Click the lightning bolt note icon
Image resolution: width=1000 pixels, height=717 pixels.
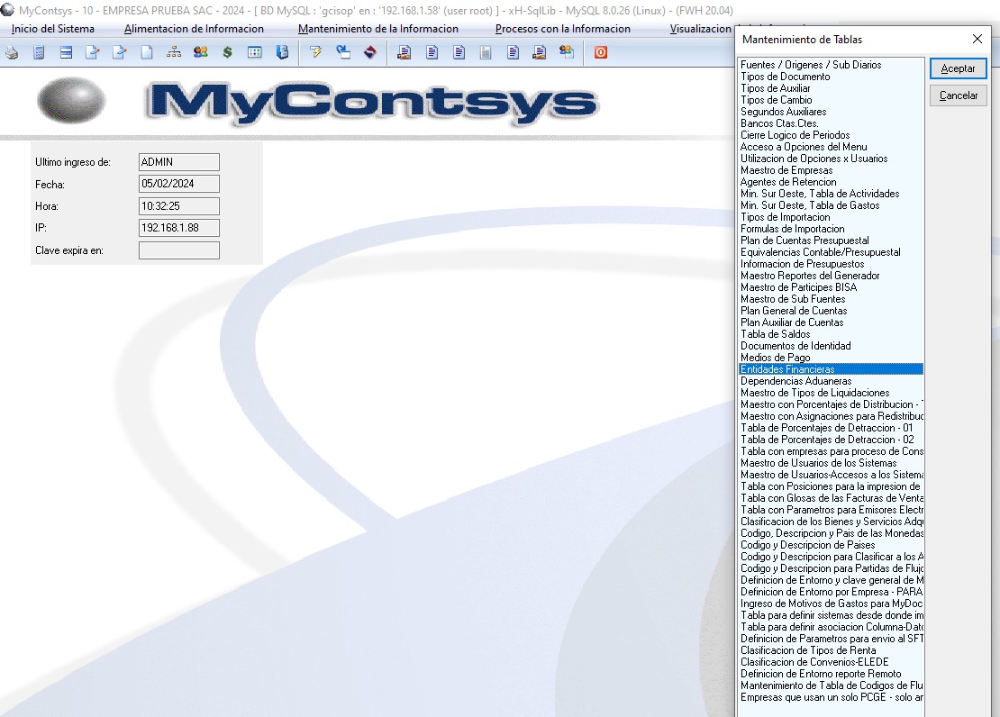tap(315, 53)
